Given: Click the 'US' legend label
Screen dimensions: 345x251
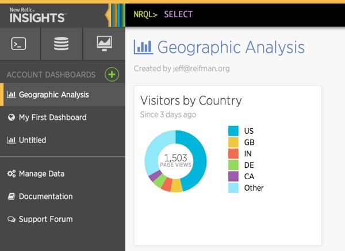Looking at the screenshot, I should pos(249,131).
